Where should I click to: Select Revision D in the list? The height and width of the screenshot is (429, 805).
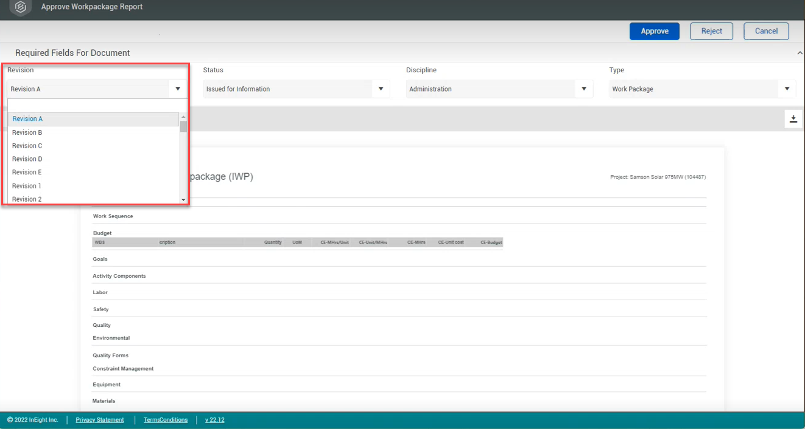[x=93, y=159]
